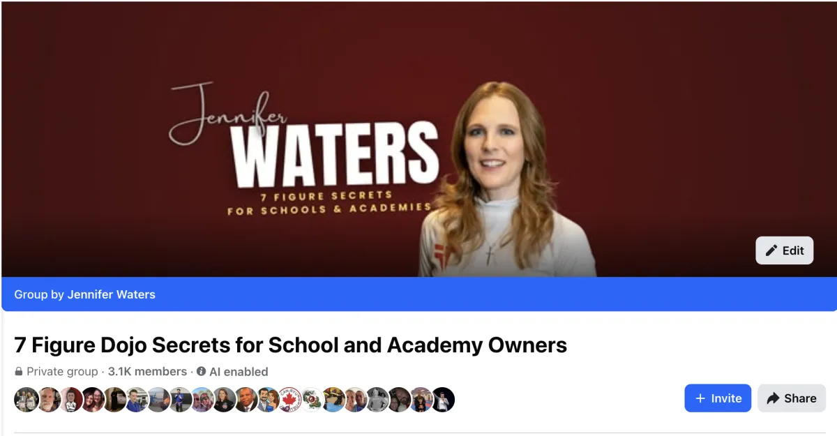The height and width of the screenshot is (436, 837).
Task: Open the cartoon couple member avatar
Action: coord(268,400)
